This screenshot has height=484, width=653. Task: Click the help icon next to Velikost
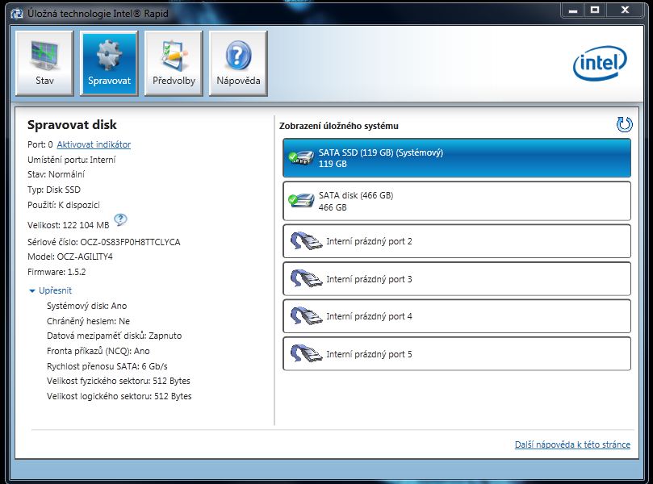pos(120,219)
